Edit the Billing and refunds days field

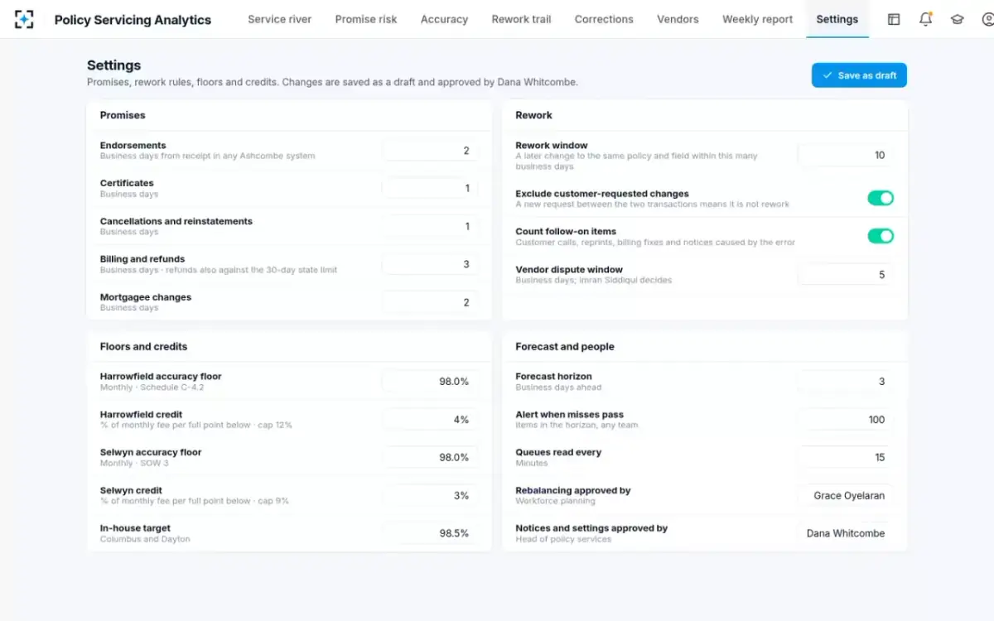430,265
